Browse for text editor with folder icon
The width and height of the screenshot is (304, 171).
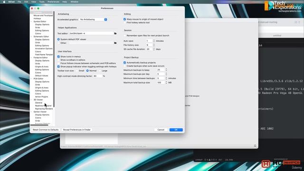(115, 33)
